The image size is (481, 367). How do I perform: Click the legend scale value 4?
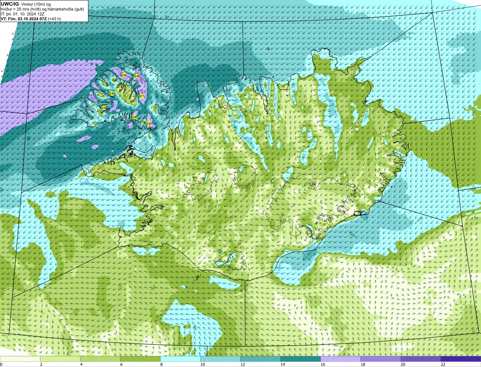[x=81, y=364]
